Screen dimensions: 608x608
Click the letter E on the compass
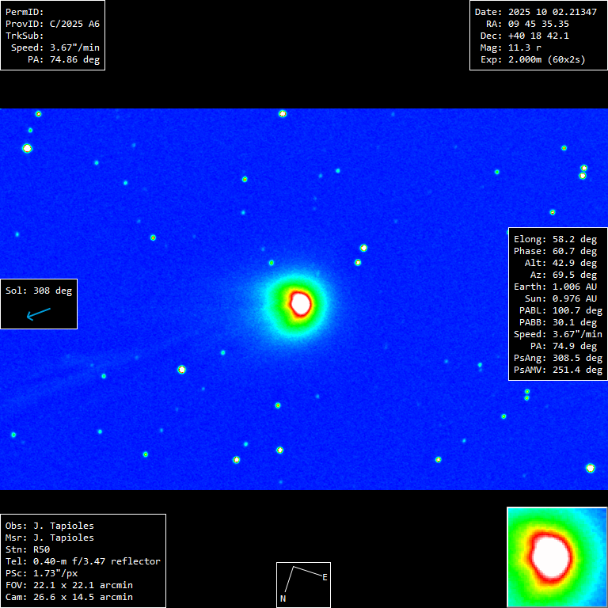325,577
